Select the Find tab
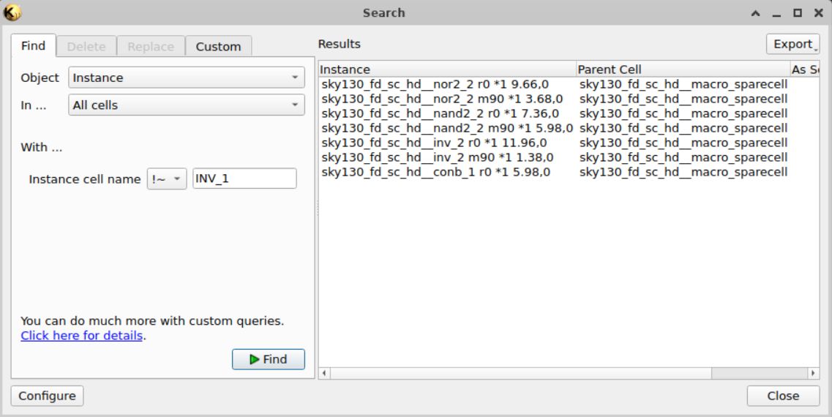Viewport: 832px width, 417px height. click(x=32, y=45)
